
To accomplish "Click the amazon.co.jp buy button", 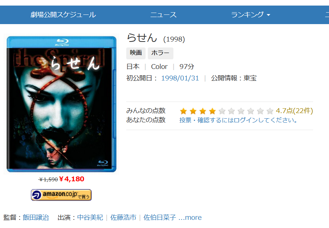I will point(61,195).
